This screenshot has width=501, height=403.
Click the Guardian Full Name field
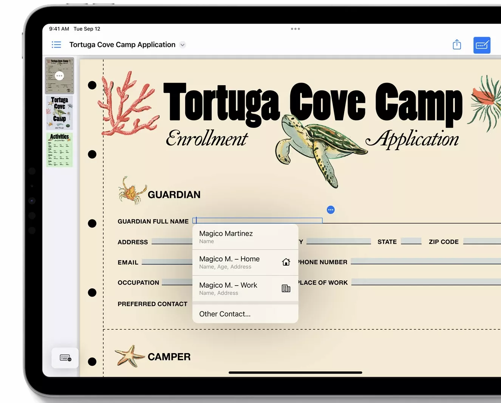click(x=258, y=220)
